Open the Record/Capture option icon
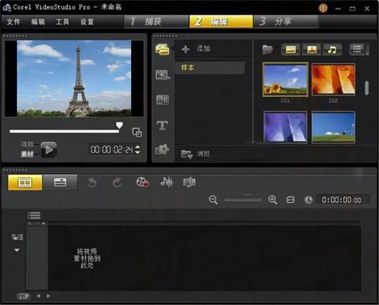This screenshot has height=305, width=379. coord(143,183)
